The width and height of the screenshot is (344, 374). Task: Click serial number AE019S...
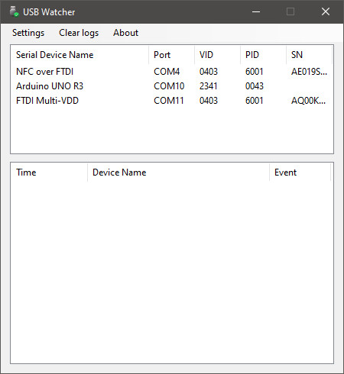[309, 72]
